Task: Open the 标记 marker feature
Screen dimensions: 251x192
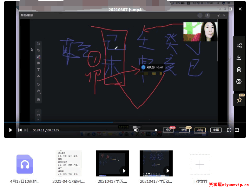Action: point(168,130)
